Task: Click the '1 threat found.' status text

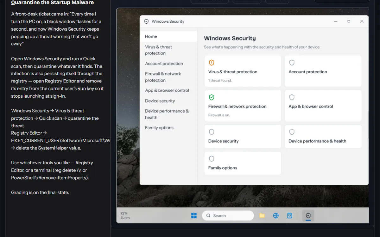Action: click(220, 81)
